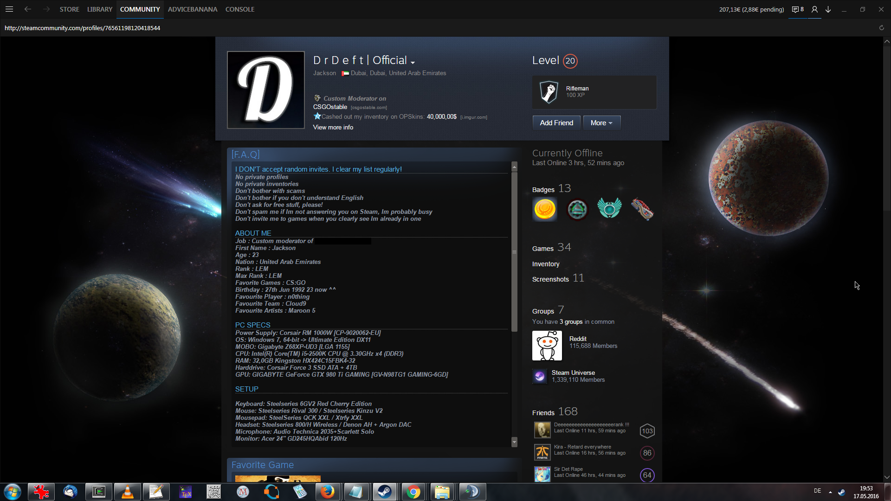The height and width of the screenshot is (501, 891).
Task: Click the page reload icon
Action: pyautogui.click(x=881, y=28)
